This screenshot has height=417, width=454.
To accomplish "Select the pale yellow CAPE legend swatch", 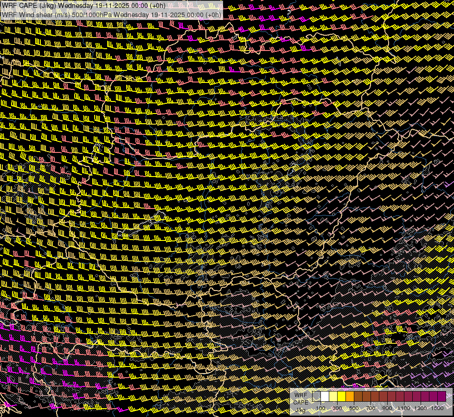I will pyautogui.click(x=333, y=397).
